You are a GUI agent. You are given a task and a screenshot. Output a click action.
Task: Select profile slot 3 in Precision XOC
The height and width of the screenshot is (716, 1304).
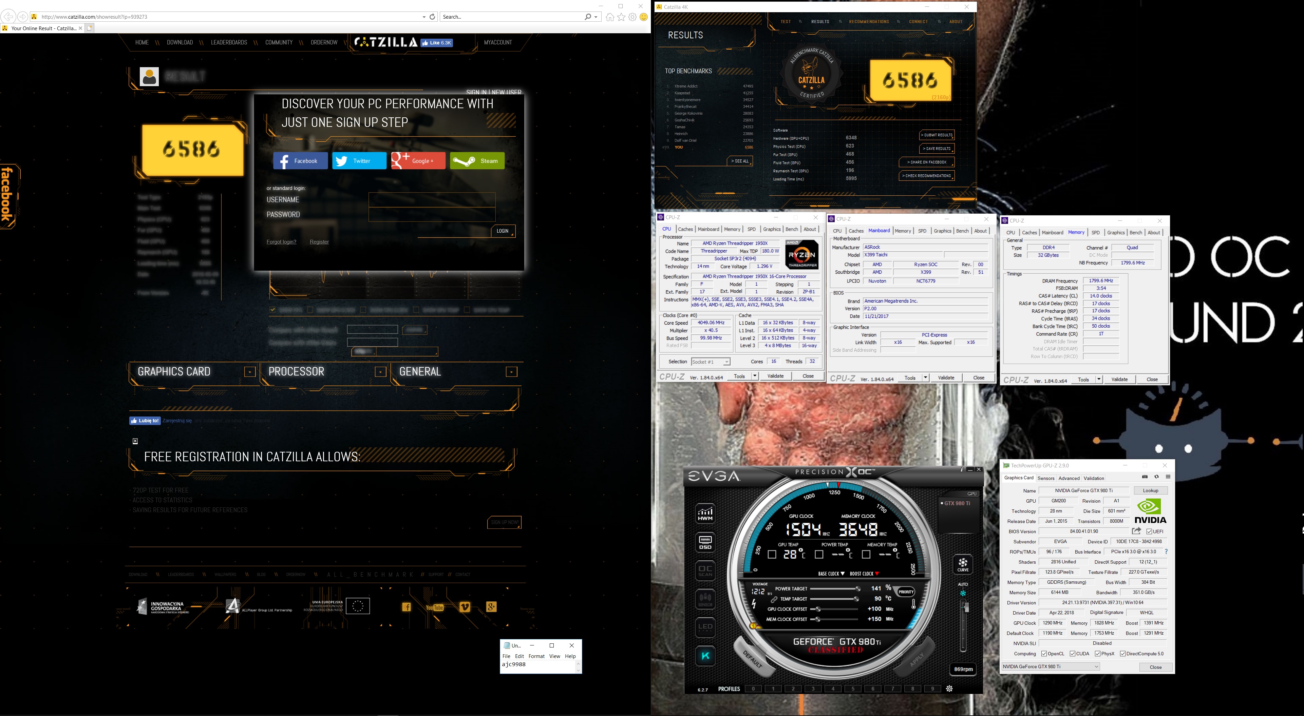[x=813, y=689]
